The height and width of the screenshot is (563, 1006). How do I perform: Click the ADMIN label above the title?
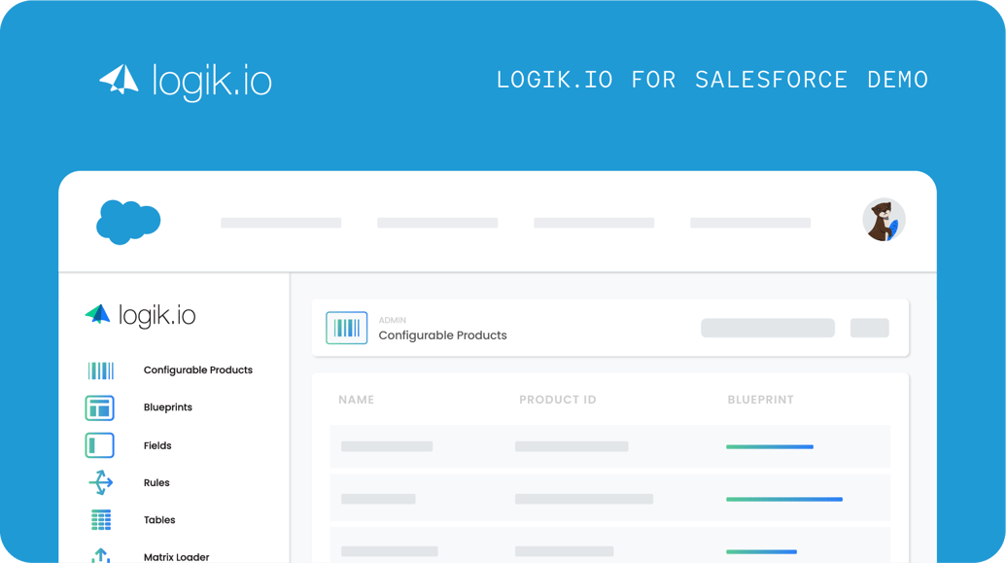point(392,320)
